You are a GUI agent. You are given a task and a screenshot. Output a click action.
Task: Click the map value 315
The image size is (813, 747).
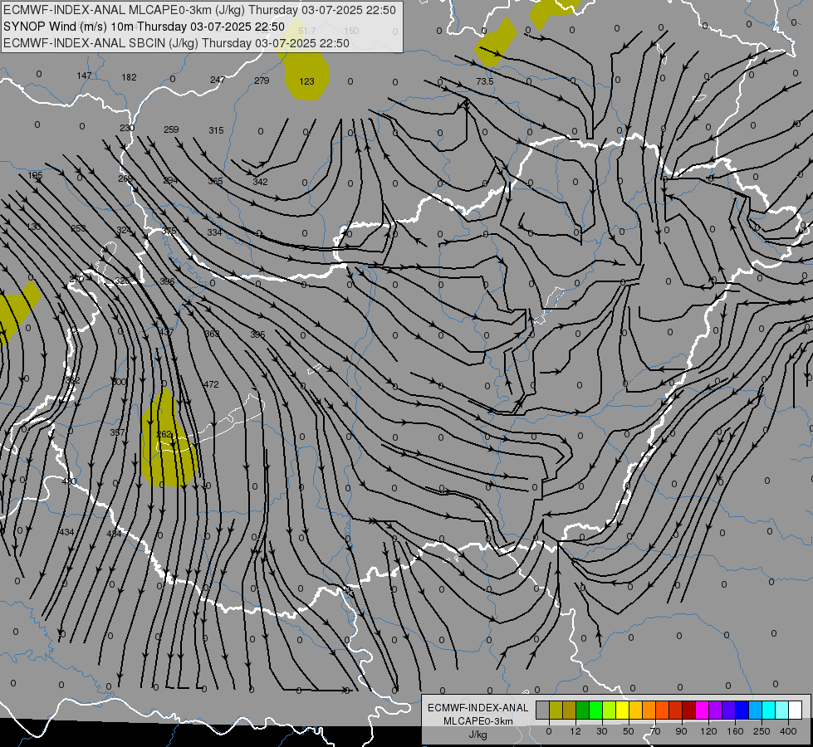(216, 130)
